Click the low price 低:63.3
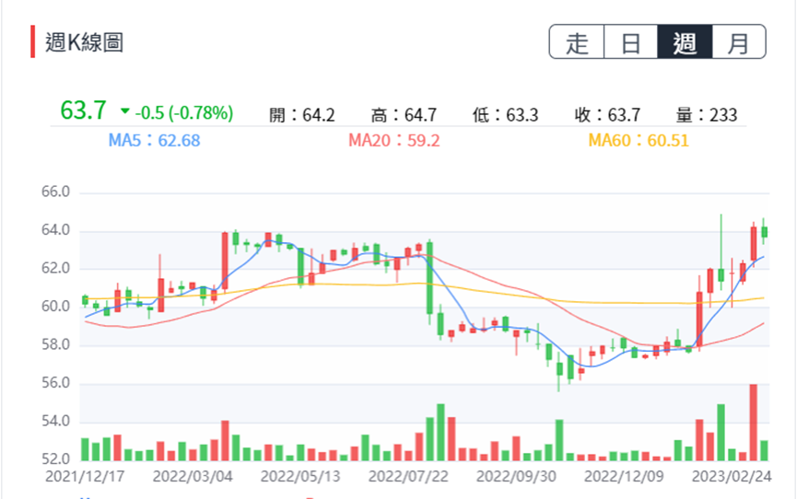This screenshot has width=797, height=499. pyautogui.click(x=505, y=115)
